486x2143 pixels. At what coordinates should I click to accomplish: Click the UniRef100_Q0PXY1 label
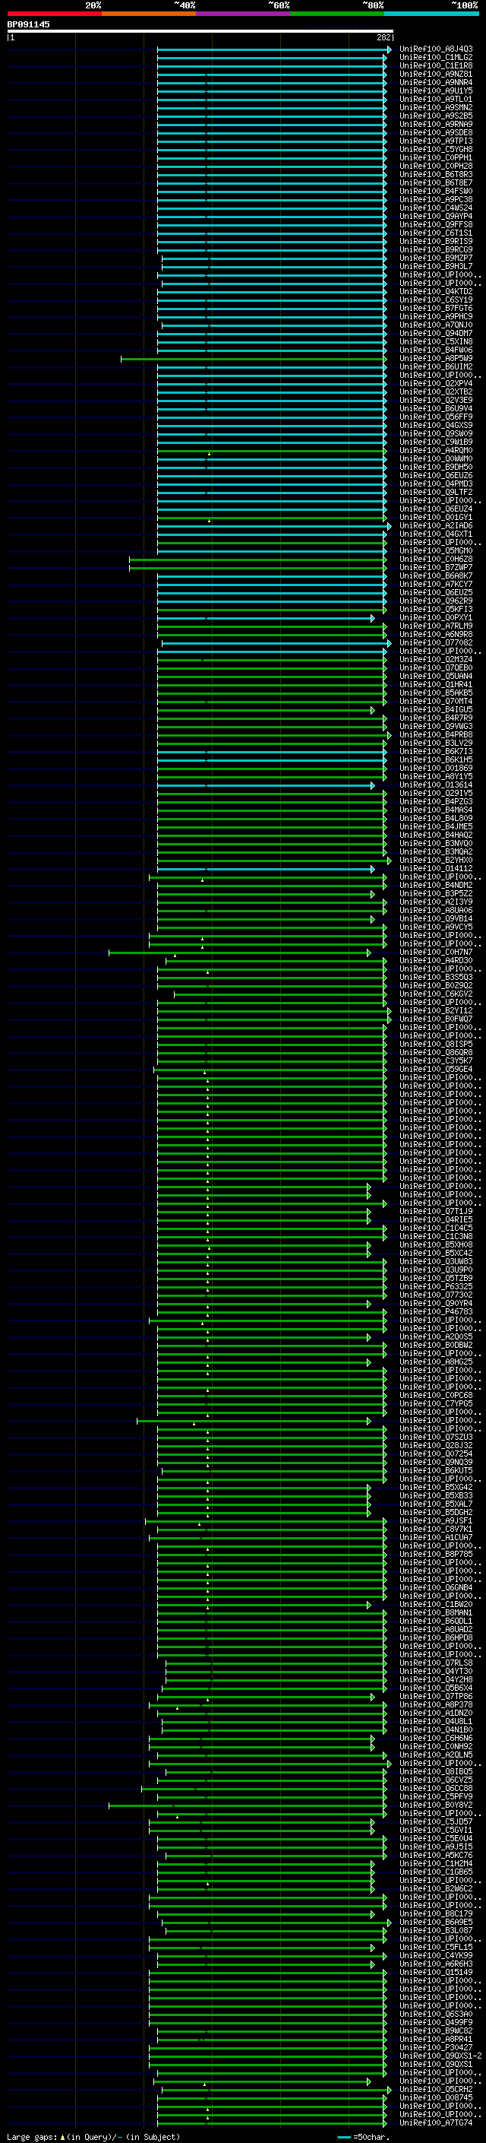436,617
